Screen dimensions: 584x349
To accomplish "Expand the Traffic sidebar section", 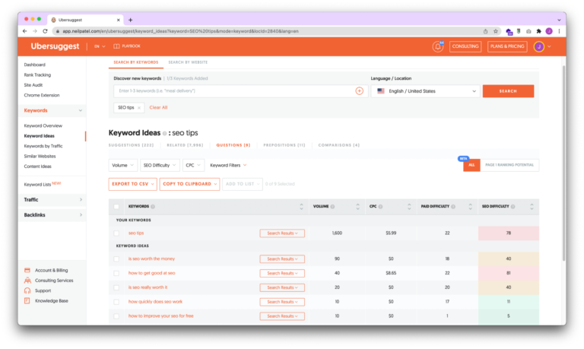I will point(52,200).
